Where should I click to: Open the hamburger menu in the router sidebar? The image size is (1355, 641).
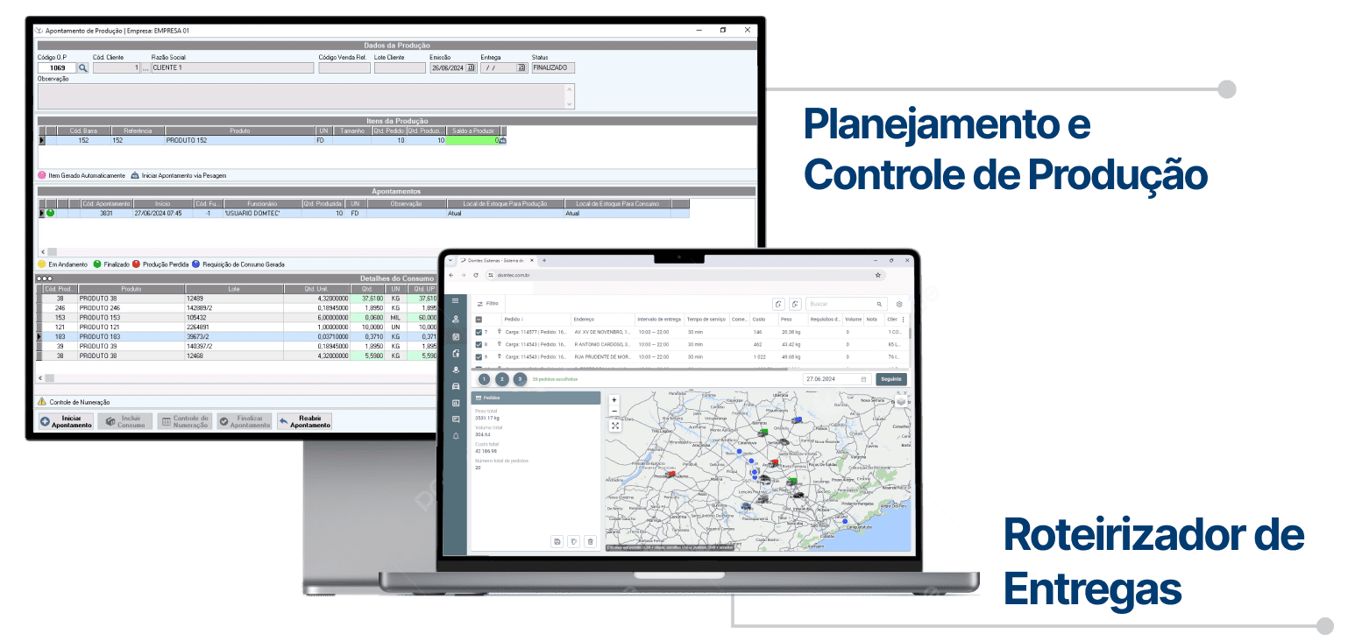pos(455,300)
